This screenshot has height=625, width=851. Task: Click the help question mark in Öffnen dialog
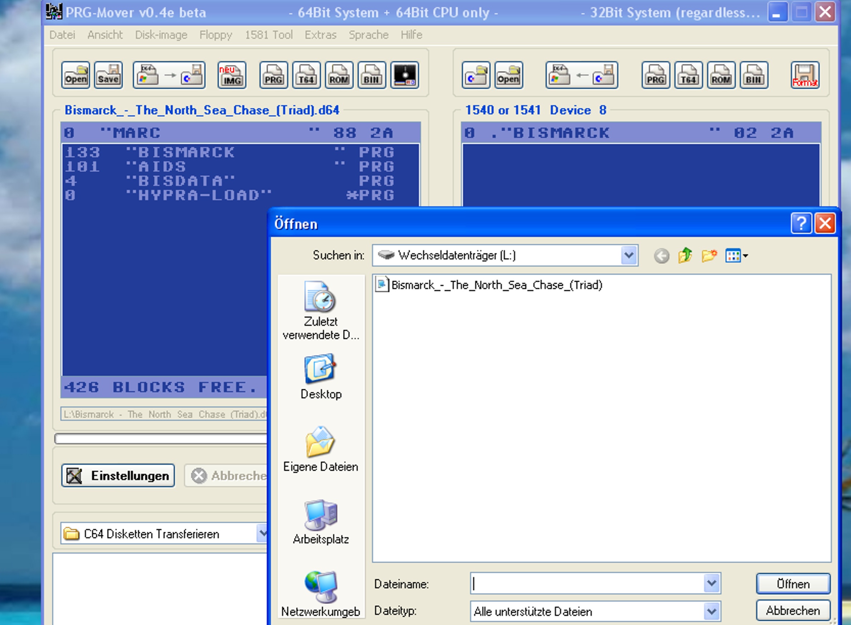coord(801,223)
